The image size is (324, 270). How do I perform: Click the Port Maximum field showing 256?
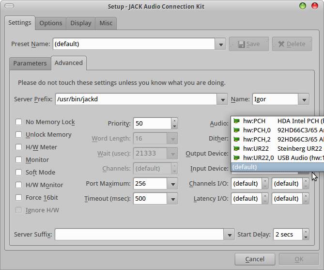(x=150, y=184)
